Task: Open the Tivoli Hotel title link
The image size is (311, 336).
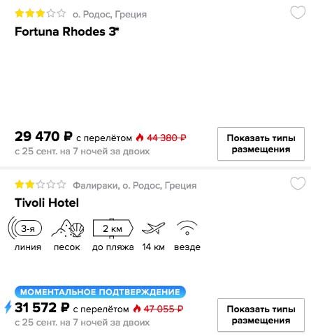Action: 47,203
